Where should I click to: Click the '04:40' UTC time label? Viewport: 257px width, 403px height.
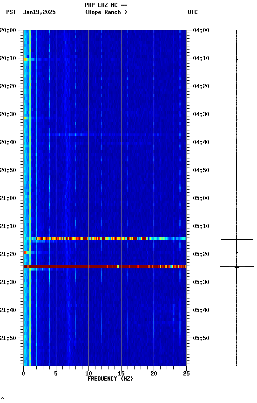[201, 142]
